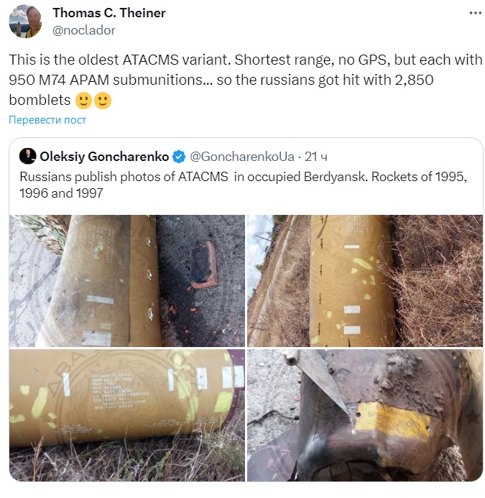The image size is (485, 498).
Task: Click quoted tweet text about Berdyansk
Action: pos(244,185)
